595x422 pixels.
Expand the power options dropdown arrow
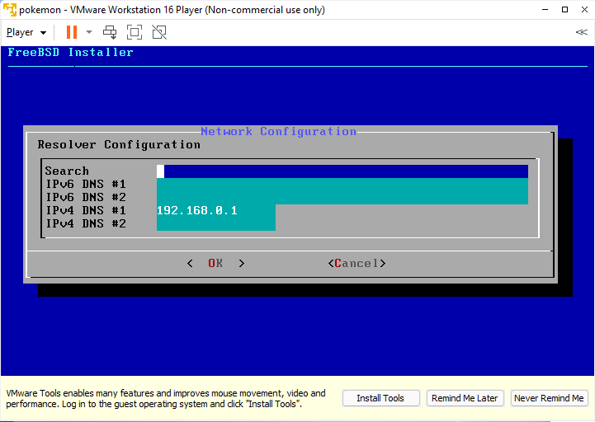coord(89,32)
